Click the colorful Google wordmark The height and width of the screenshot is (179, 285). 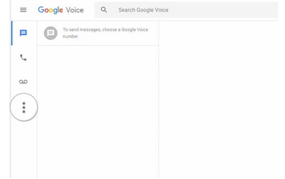pyautogui.click(x=51, y=10)
